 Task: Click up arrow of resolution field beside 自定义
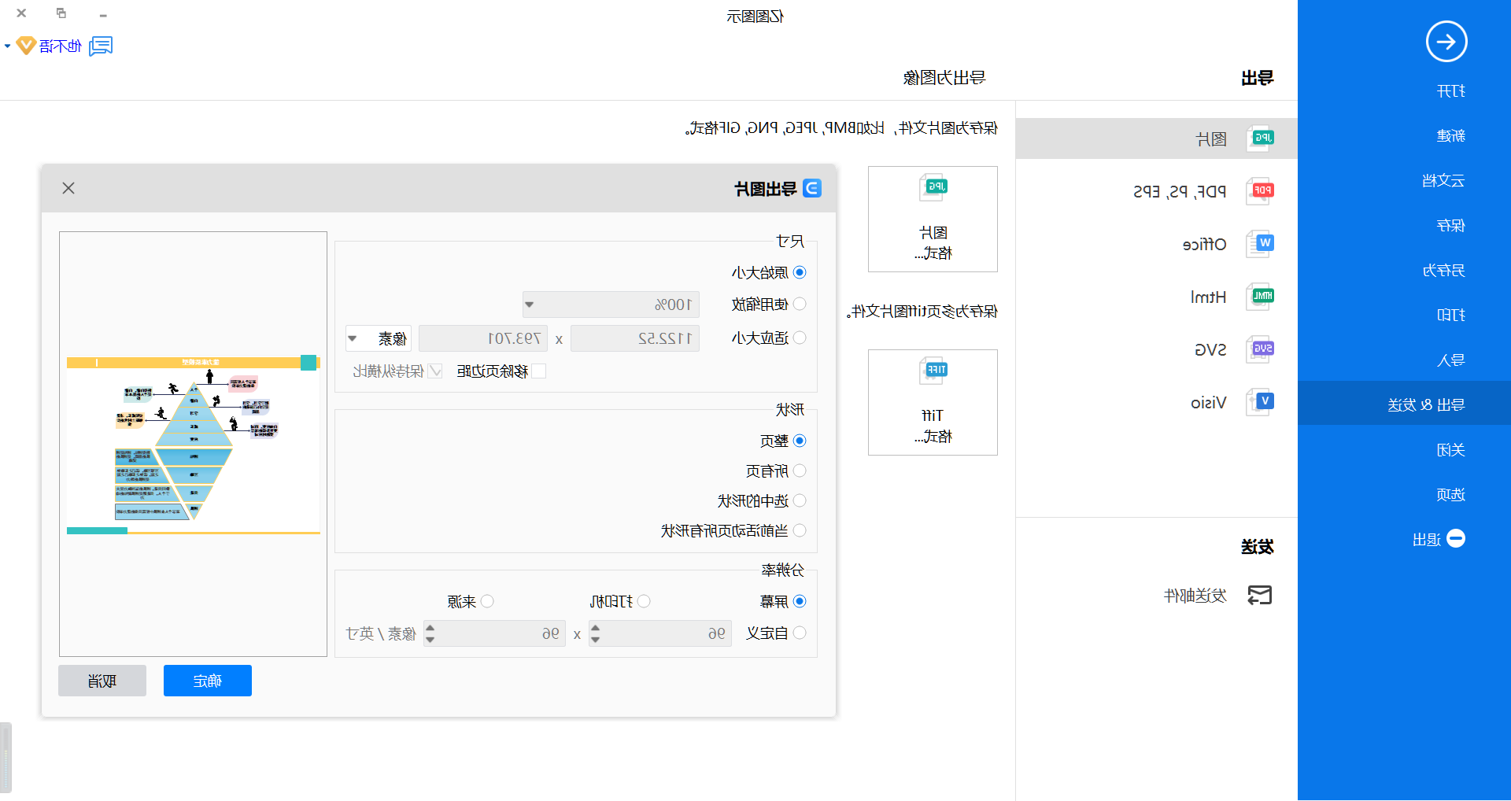tap(596, 628)
